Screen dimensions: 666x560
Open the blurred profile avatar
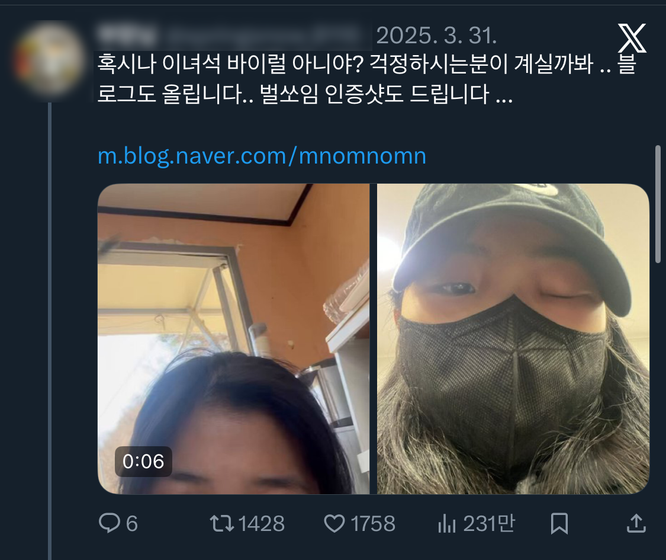pyautogui.click(x=49, y=58)
